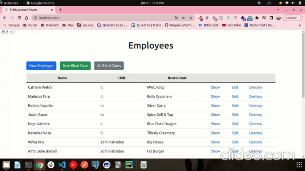This screenshot has height=171, width=305.
Task: Click the page vertical scrollbar
Action: click(303, 65)
